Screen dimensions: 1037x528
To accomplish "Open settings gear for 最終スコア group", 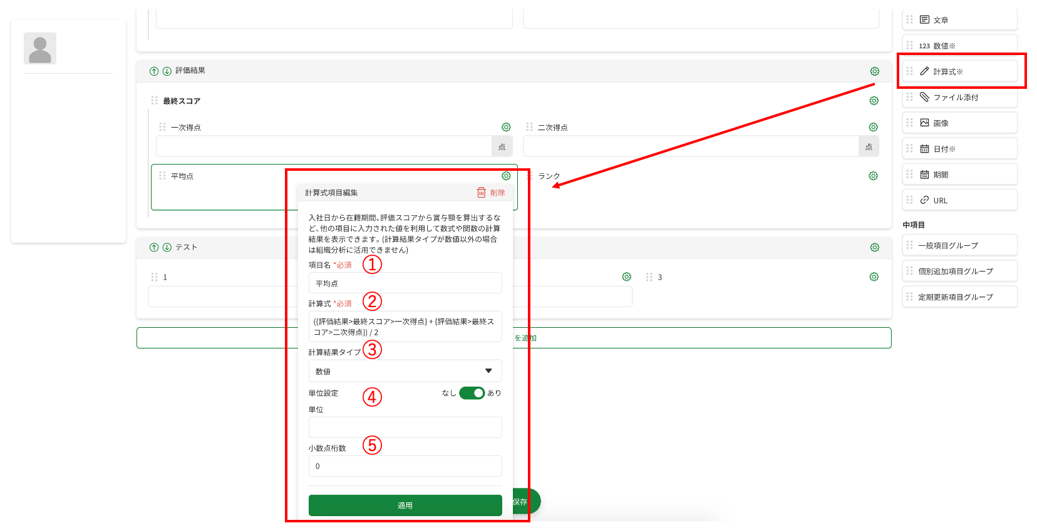I will click(874, 101).
